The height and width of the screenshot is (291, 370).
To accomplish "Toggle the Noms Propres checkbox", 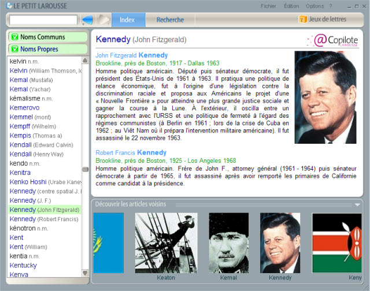I will [x=14, y=49].
